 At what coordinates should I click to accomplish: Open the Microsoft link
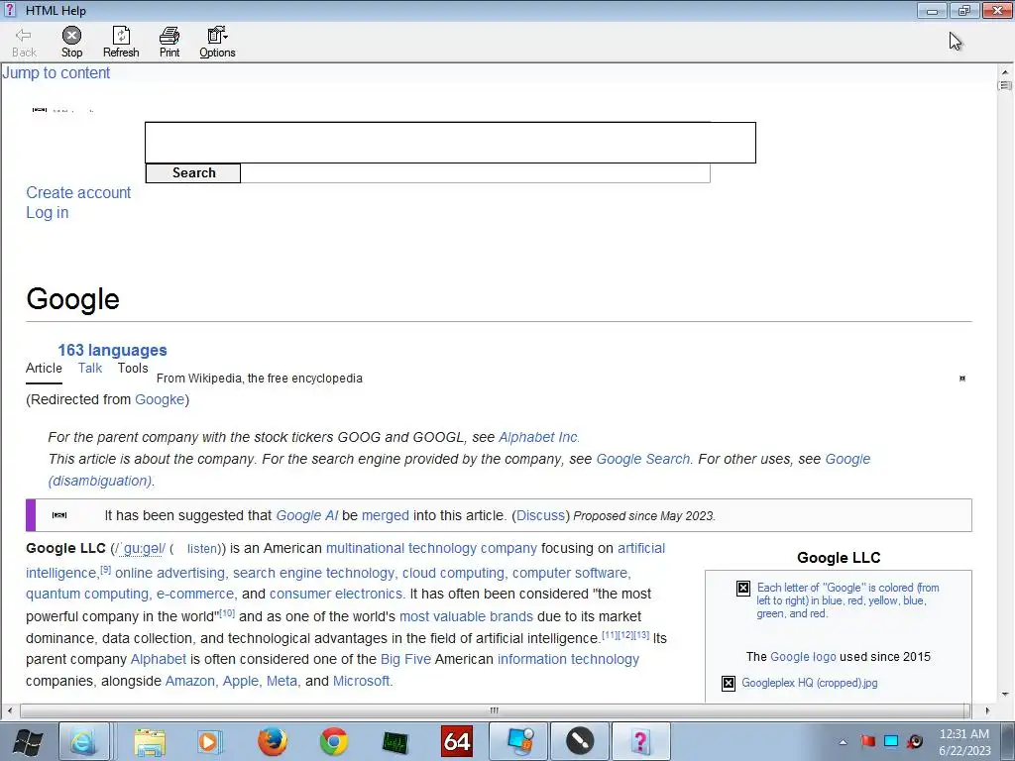(361, 682)
